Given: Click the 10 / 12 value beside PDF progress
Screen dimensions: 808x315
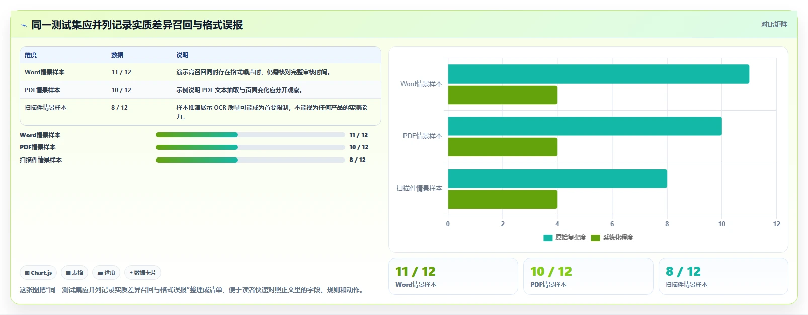Looking at the screenshot, I should point(359,147).
